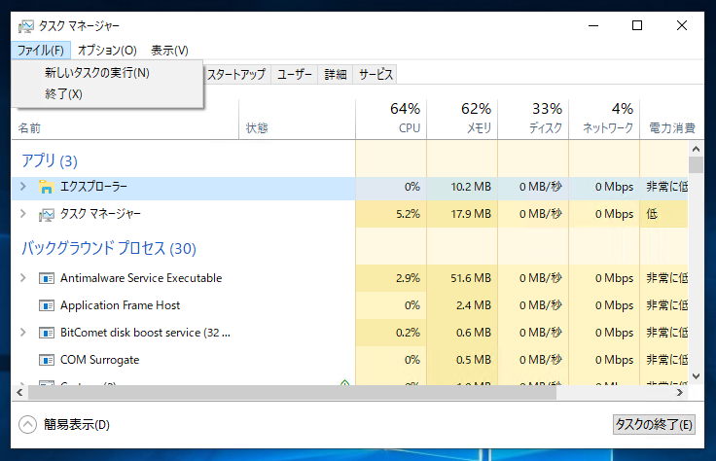Click the 簡易表示 up-arrow circle icon
Screen dimensions: 716x461
[27, 424]
